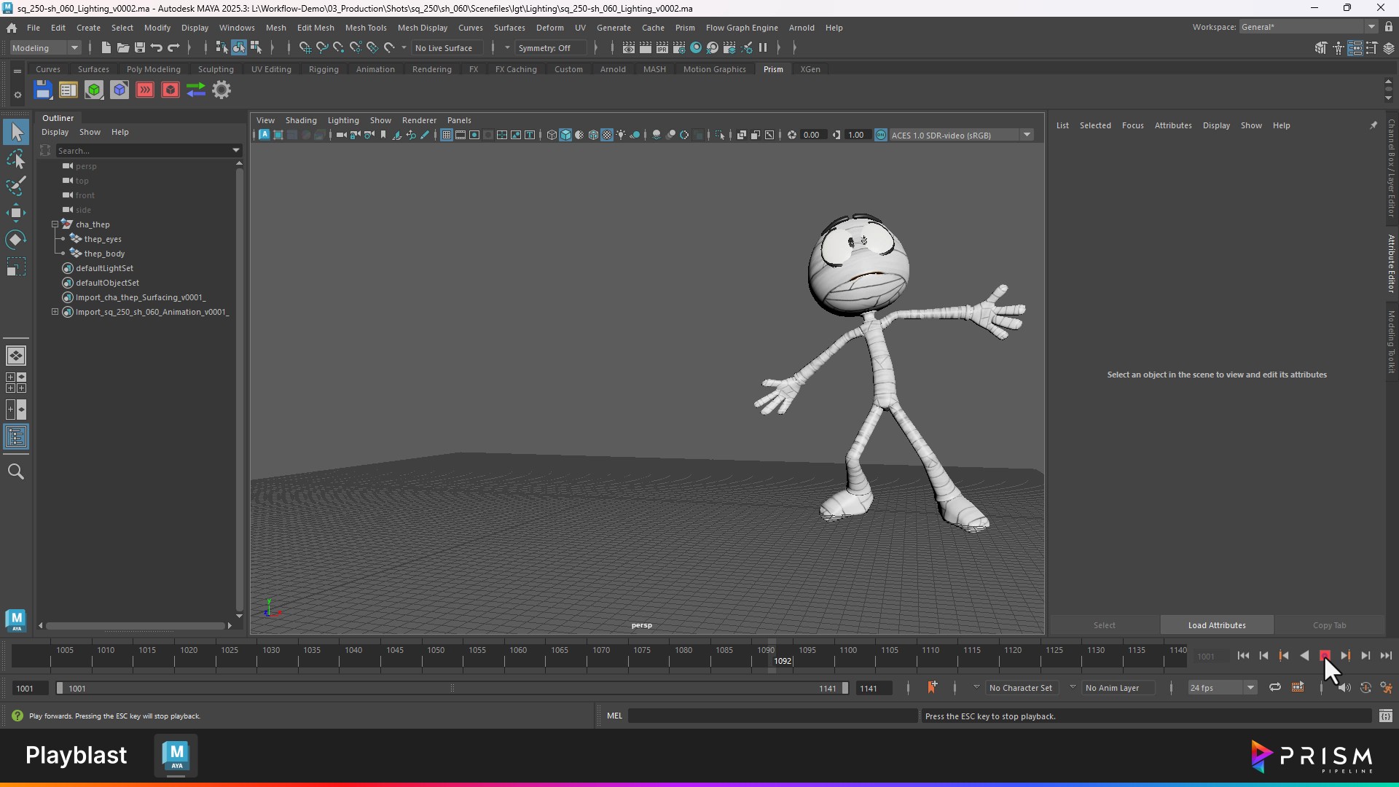Viewport: 1399px width, 787px height.
Task: Click the red arrows Prism shelf icon
Action: [145, 90]
